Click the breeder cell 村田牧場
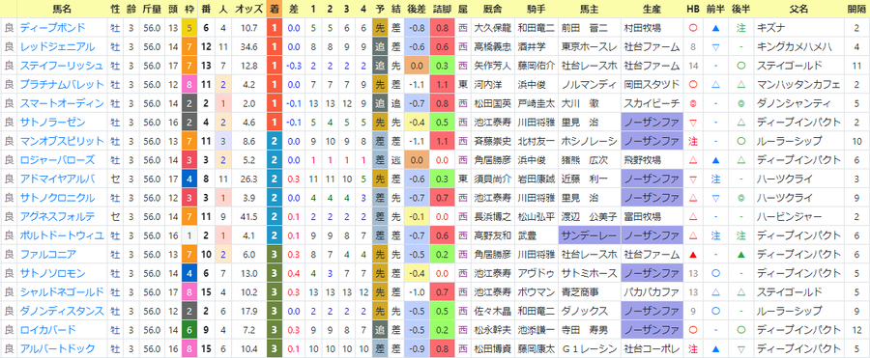The width and height of the screenshot is (870, 358). (x=652, y=28)
